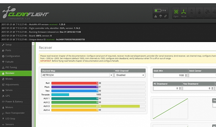Open the Modes tab
This screenshot has height=127, width=216.
coord(16,79)
